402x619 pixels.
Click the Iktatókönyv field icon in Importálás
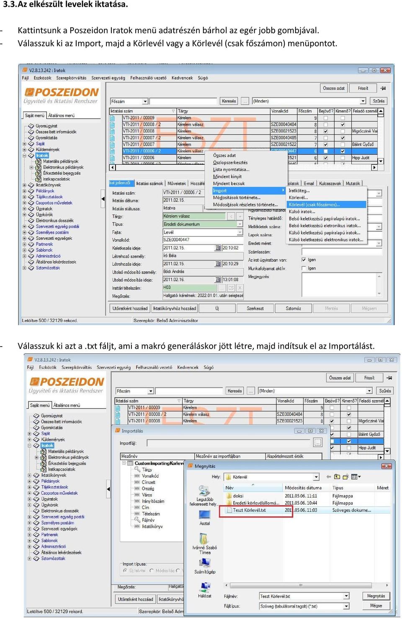pyautogui.click(x=137, y=526)
